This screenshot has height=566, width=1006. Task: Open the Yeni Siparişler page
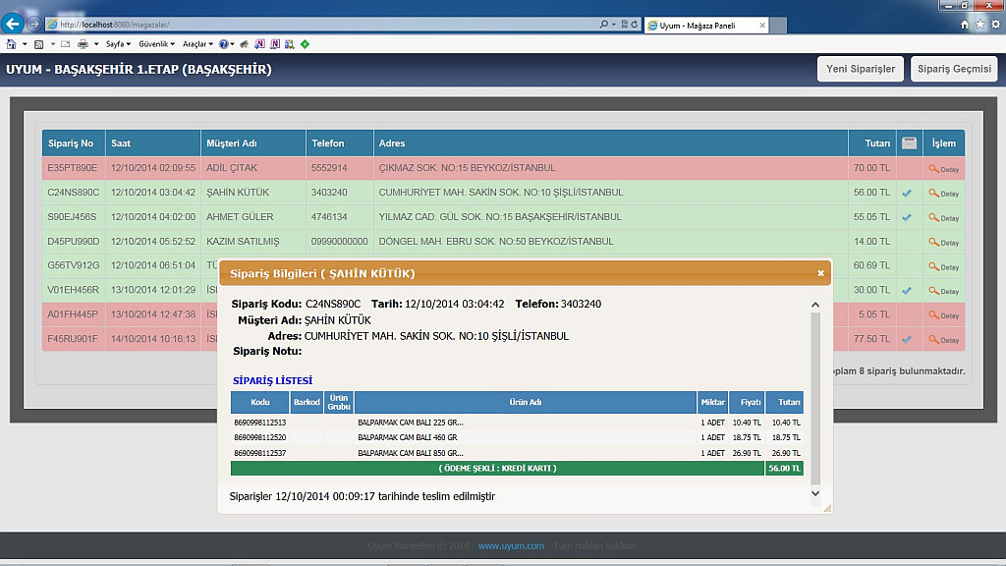pos(861,69)
